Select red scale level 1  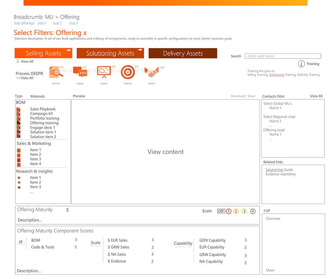click(229, 211)
